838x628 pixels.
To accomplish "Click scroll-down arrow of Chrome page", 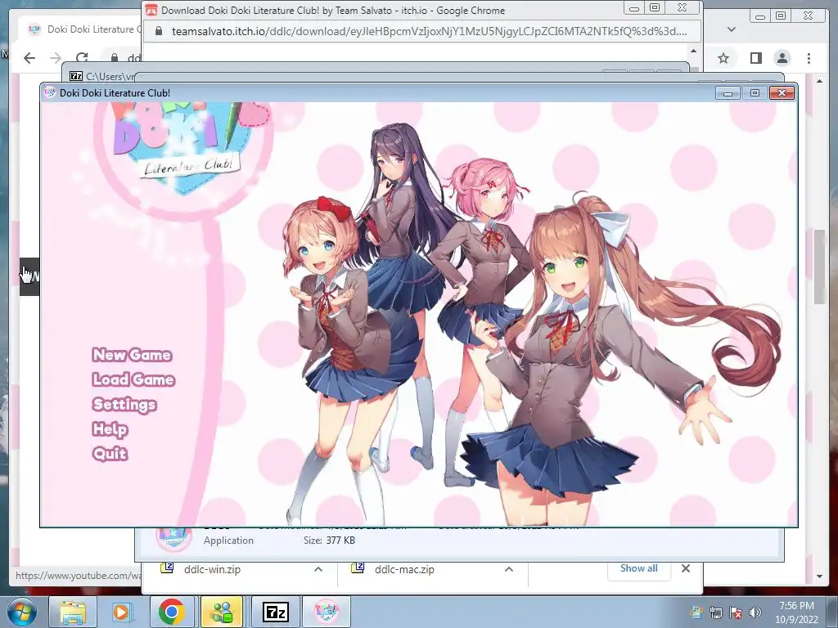I will coord(820,576).
